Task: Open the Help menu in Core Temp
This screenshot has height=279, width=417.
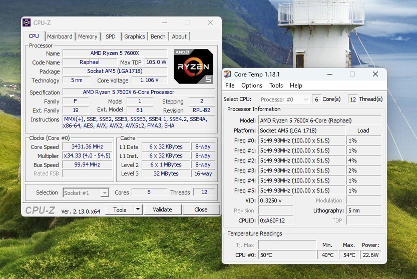Action: pos(296,85)
